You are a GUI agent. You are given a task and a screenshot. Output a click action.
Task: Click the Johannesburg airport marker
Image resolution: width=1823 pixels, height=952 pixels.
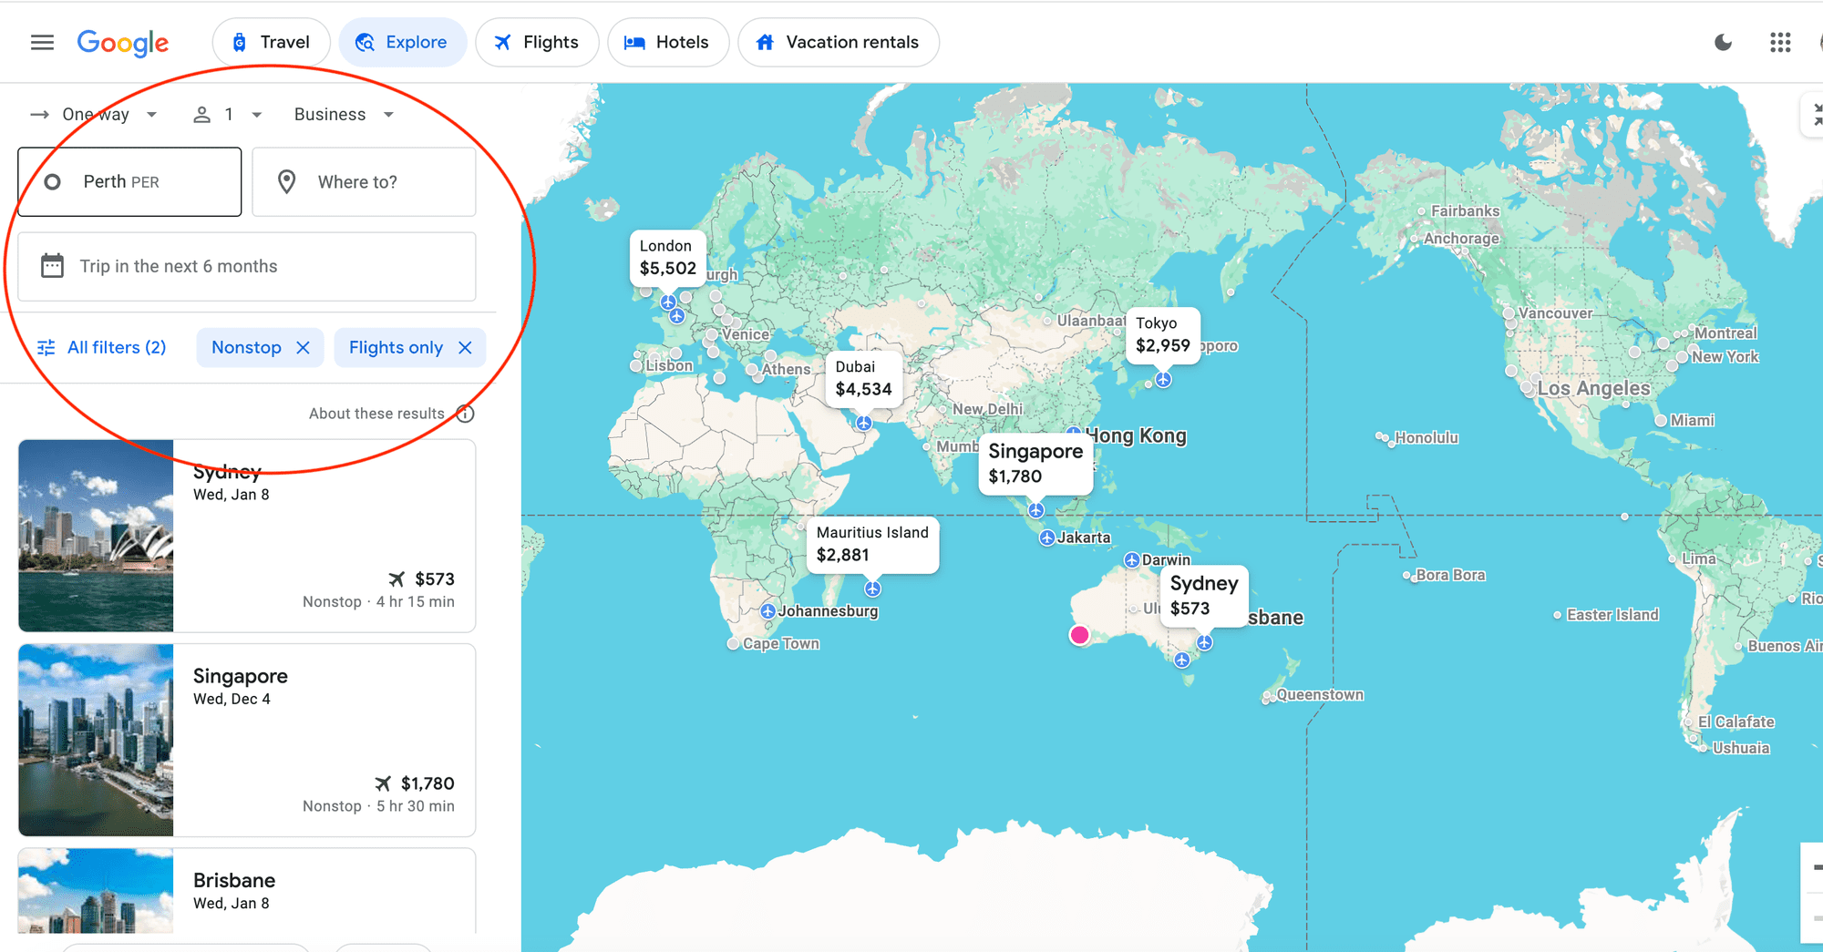pos(767,611)
